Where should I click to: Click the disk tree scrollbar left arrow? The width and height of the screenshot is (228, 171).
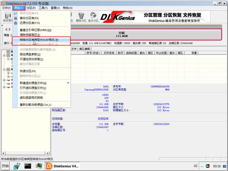pos(3,153)
